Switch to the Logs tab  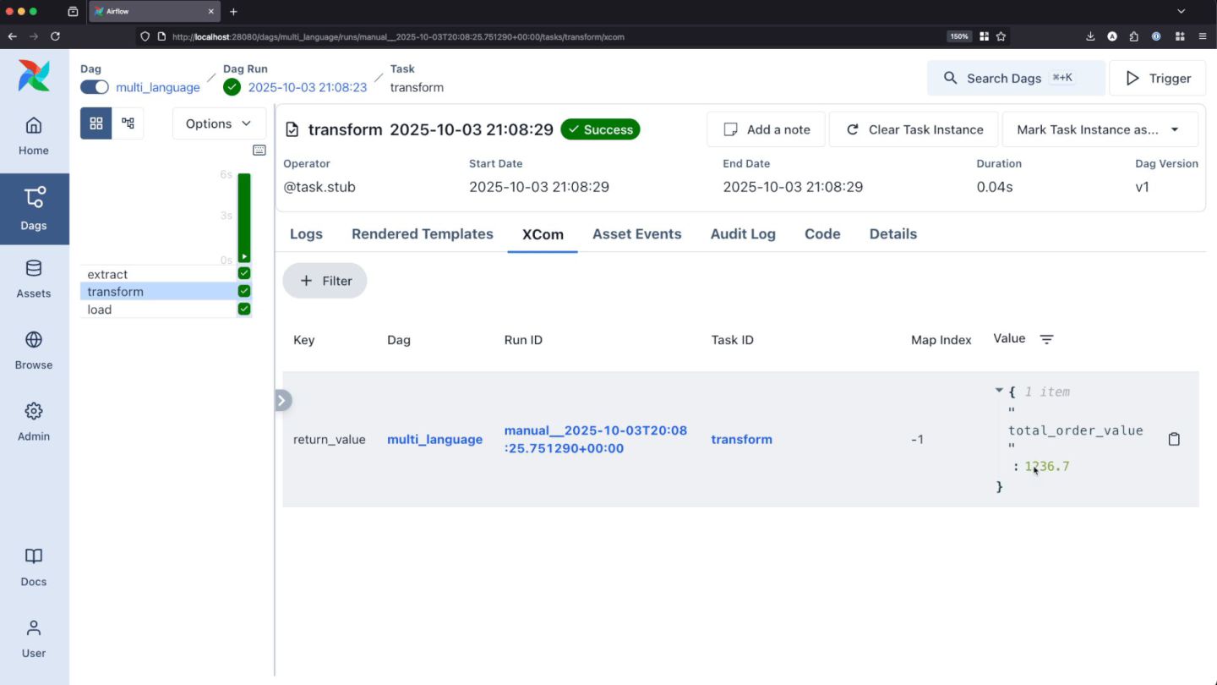tap(306, 234)
